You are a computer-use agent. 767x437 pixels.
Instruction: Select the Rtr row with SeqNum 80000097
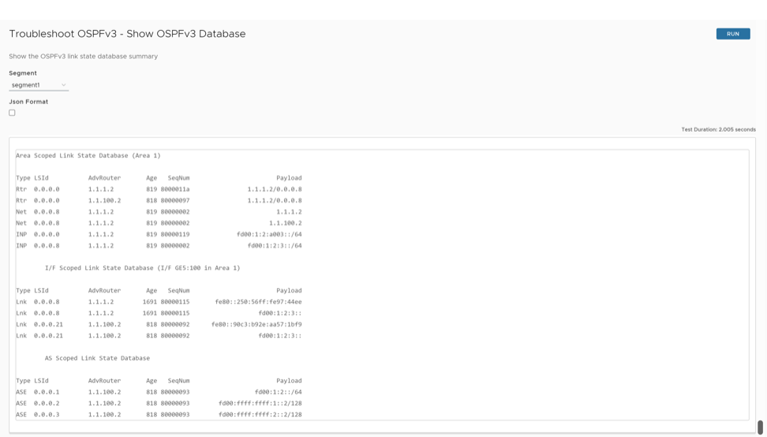point(158,200)
